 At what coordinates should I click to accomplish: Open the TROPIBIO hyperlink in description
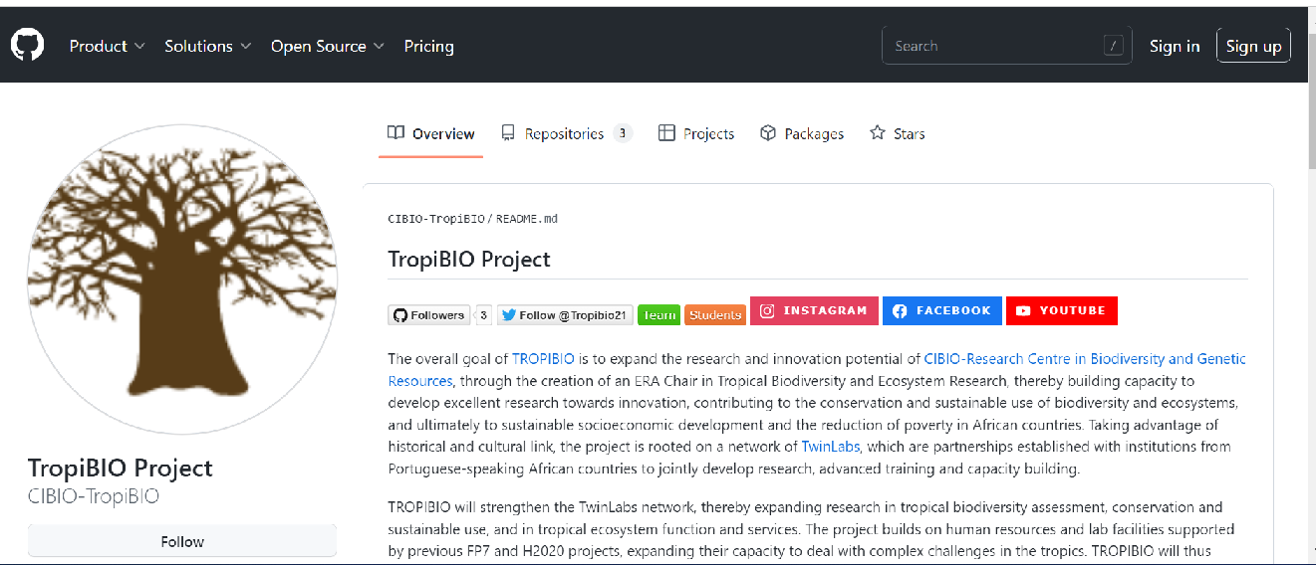pos(544,359)
